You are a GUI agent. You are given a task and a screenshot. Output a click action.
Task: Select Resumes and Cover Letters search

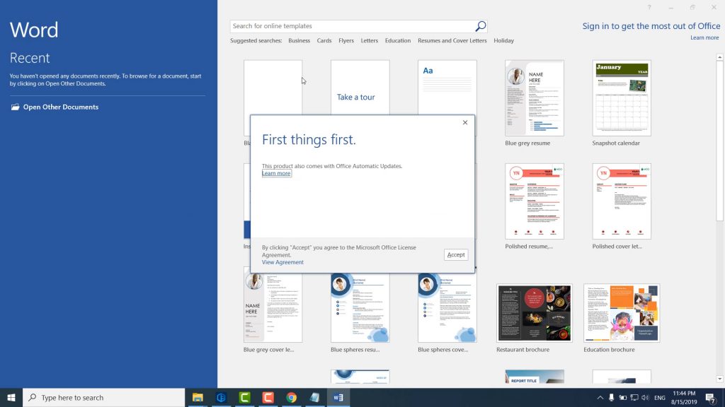[x=452, y=40]
